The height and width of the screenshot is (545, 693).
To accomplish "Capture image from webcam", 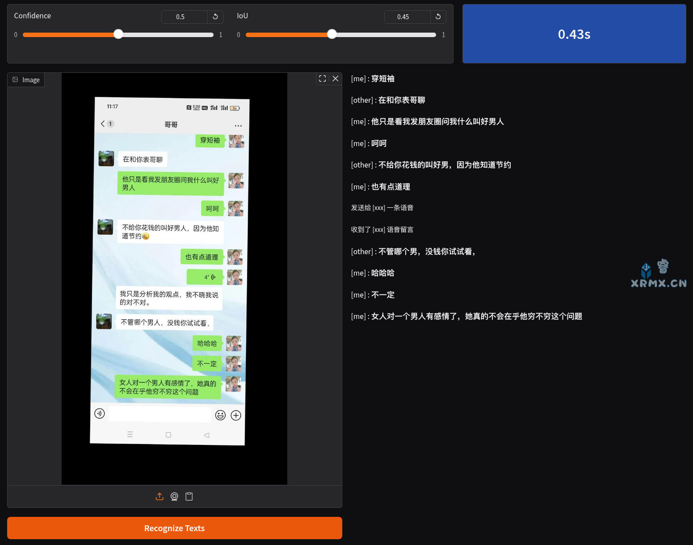I will click(174, 496).
